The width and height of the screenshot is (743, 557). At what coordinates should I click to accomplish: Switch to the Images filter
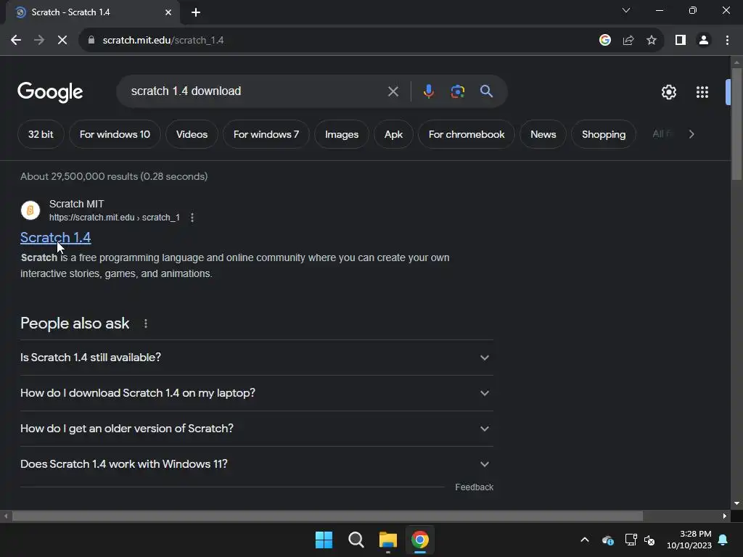(342, 134)
